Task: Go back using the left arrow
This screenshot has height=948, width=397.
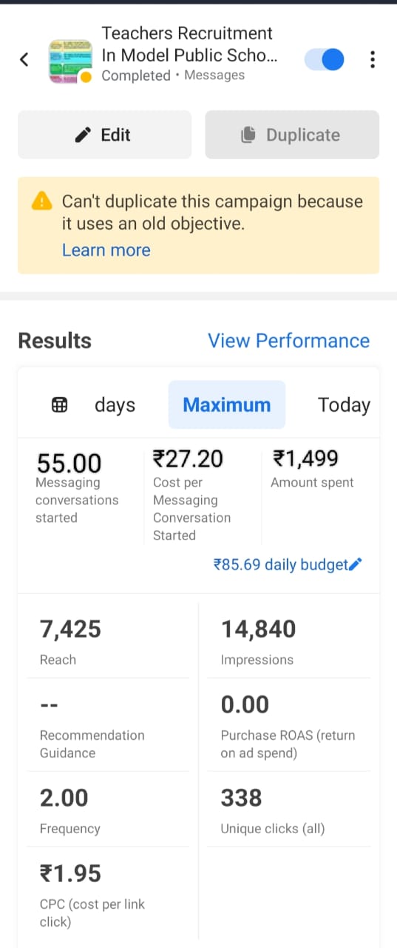Action: [24, 59]
